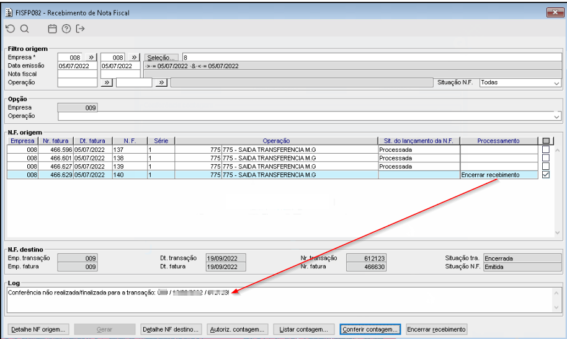Image resolution: width=567 pixels, height=339 pixels.
Task: Click the selection text field showing 8
Action: [372, 58]
